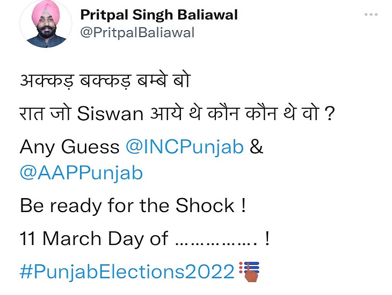The height and width of the screenshot is (295, 392).
Task: Click the text '11 March Day of'
Action: point(94,238)
